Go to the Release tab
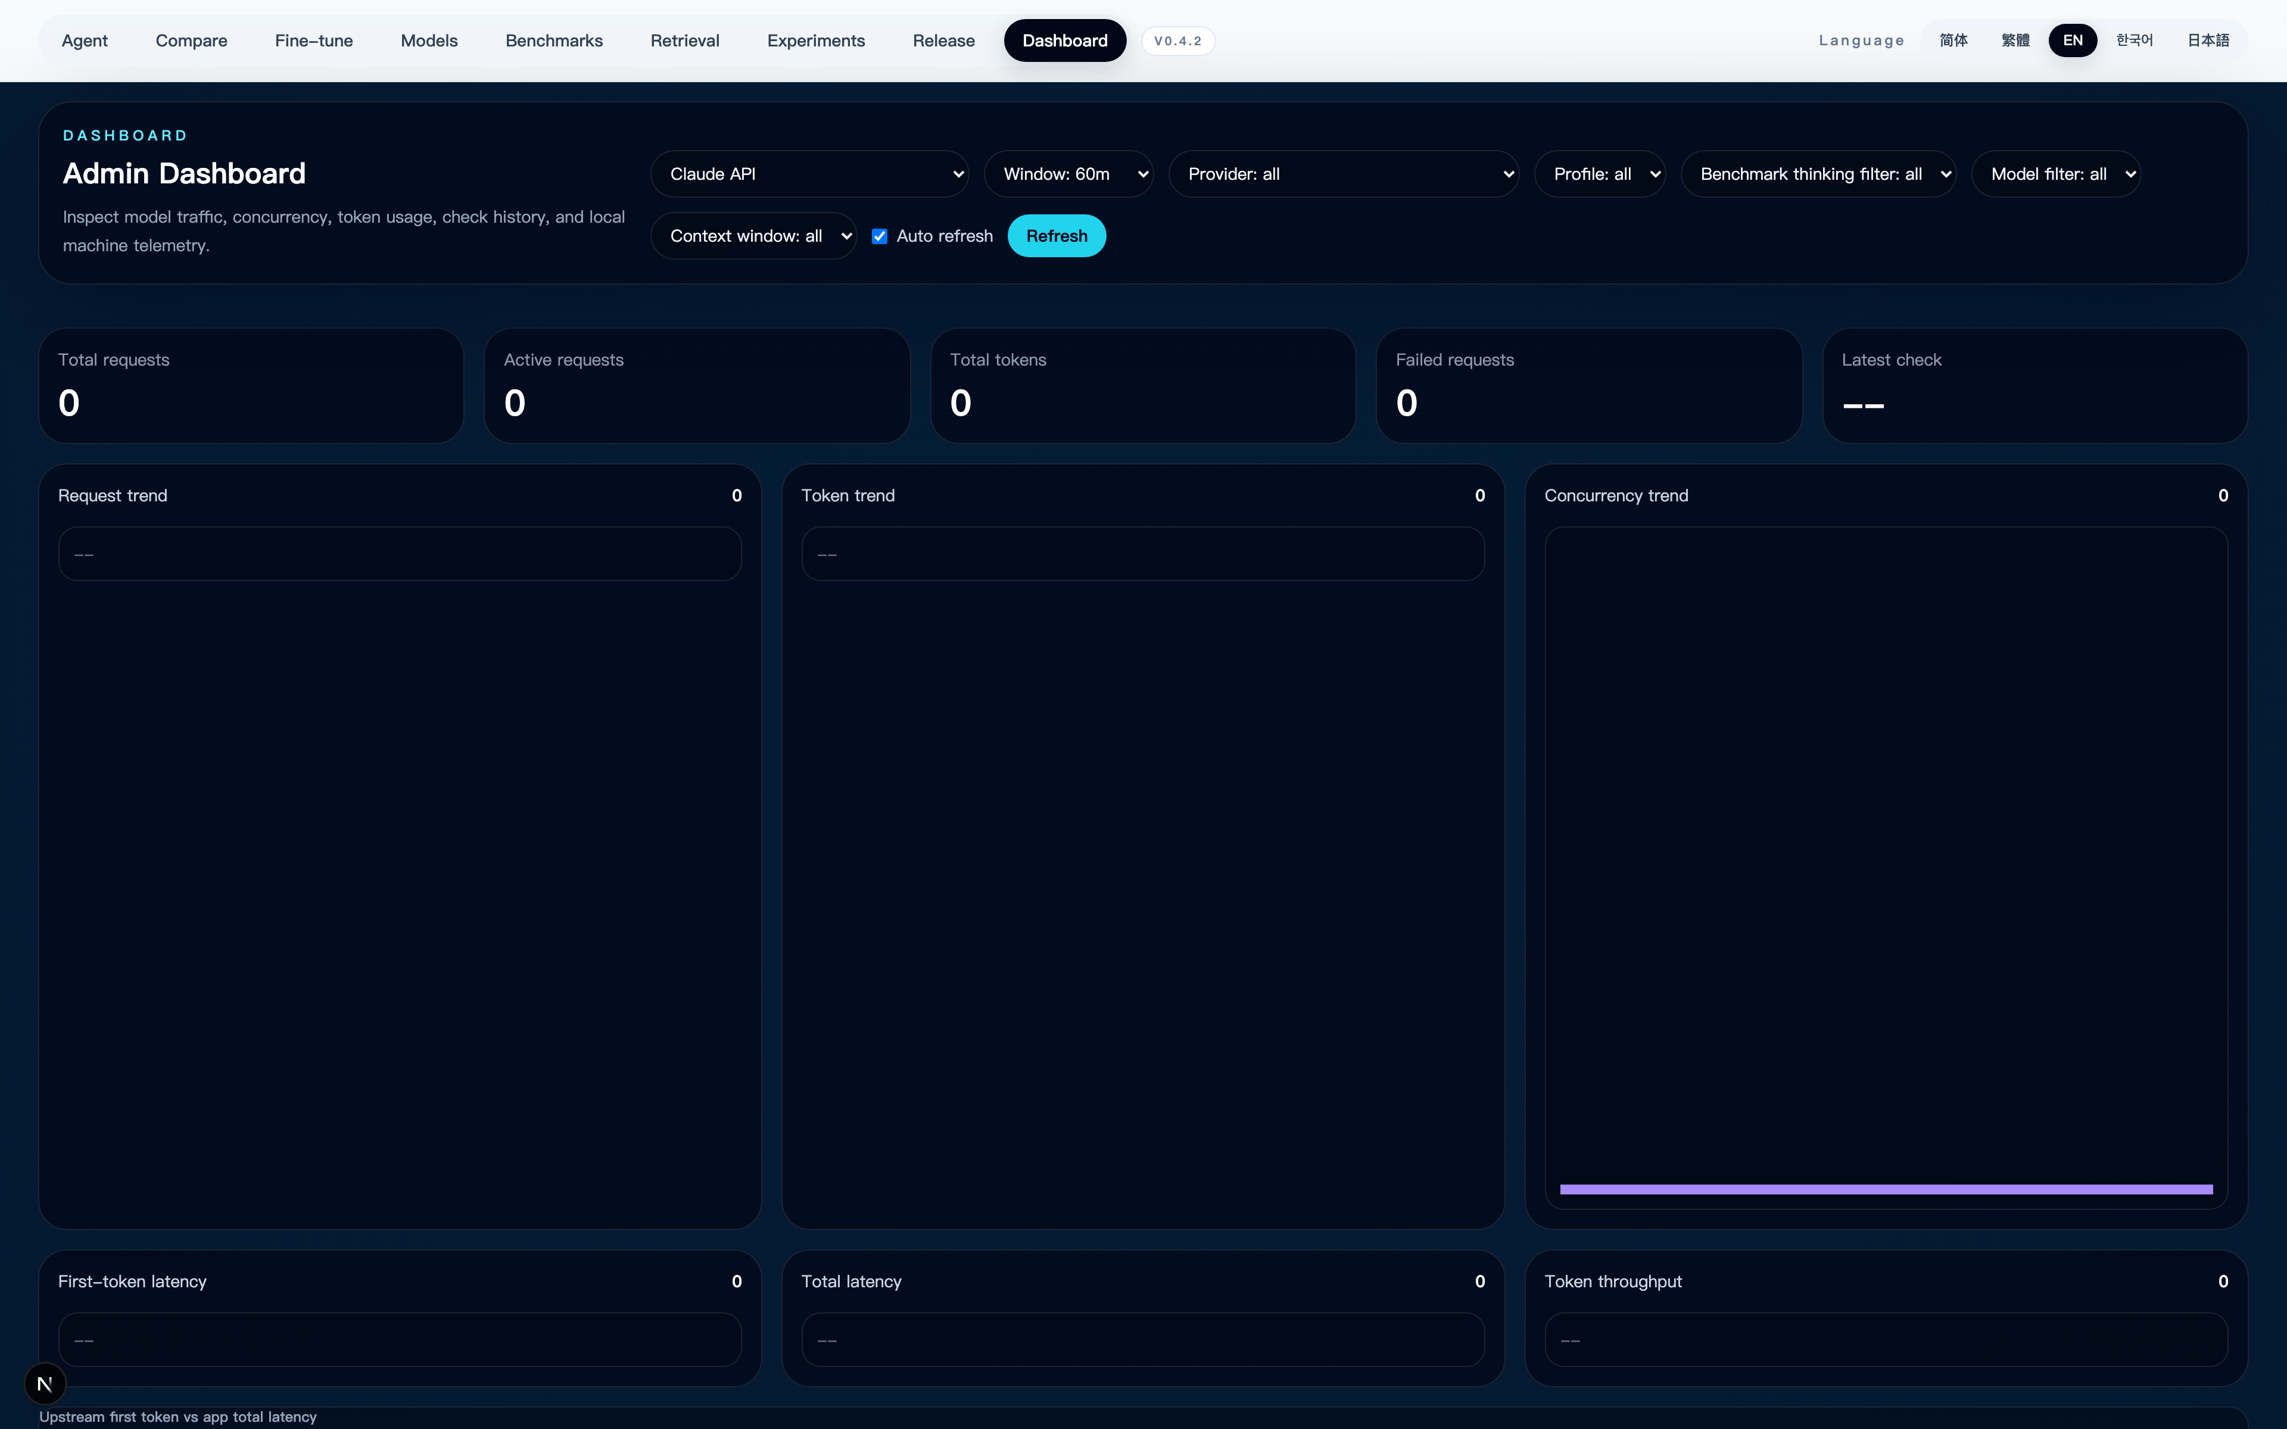The height and width of the screenshot is (1429, 2287). 943,40
